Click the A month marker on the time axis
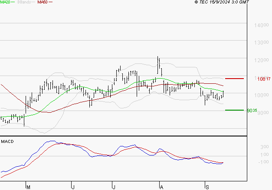 (161, 187)
